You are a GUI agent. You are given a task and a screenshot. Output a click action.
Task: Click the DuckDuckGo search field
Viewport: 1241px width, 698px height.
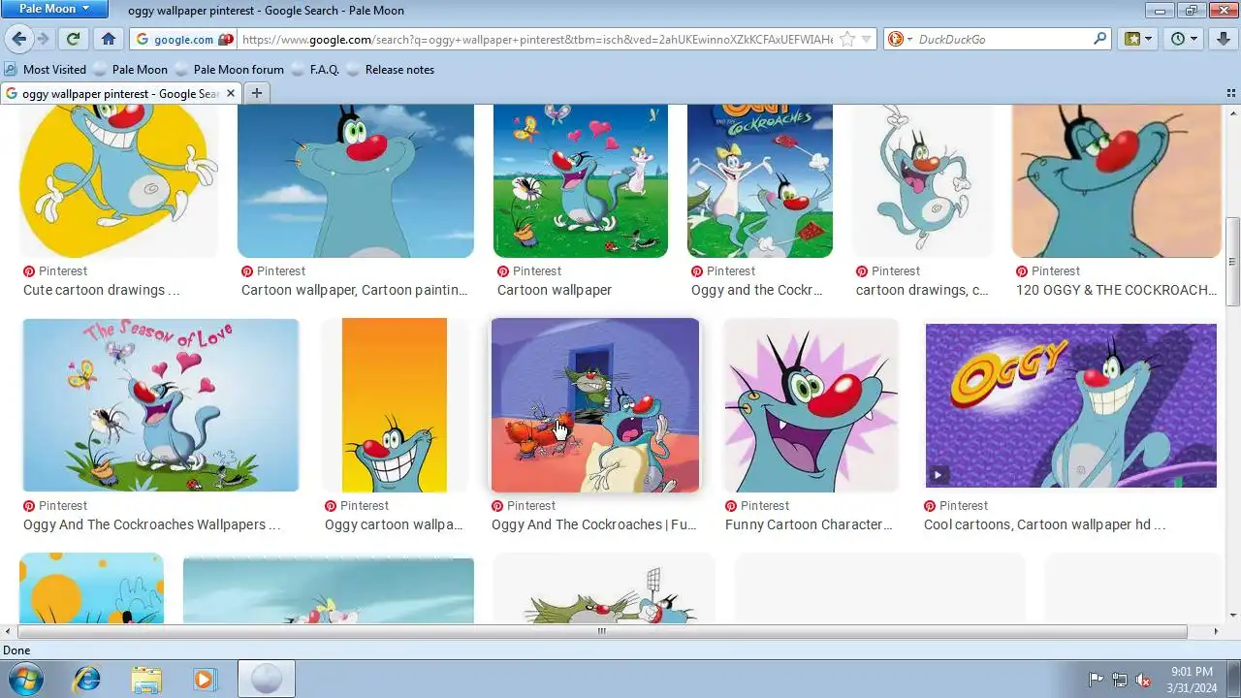(x=1002, y=40)
